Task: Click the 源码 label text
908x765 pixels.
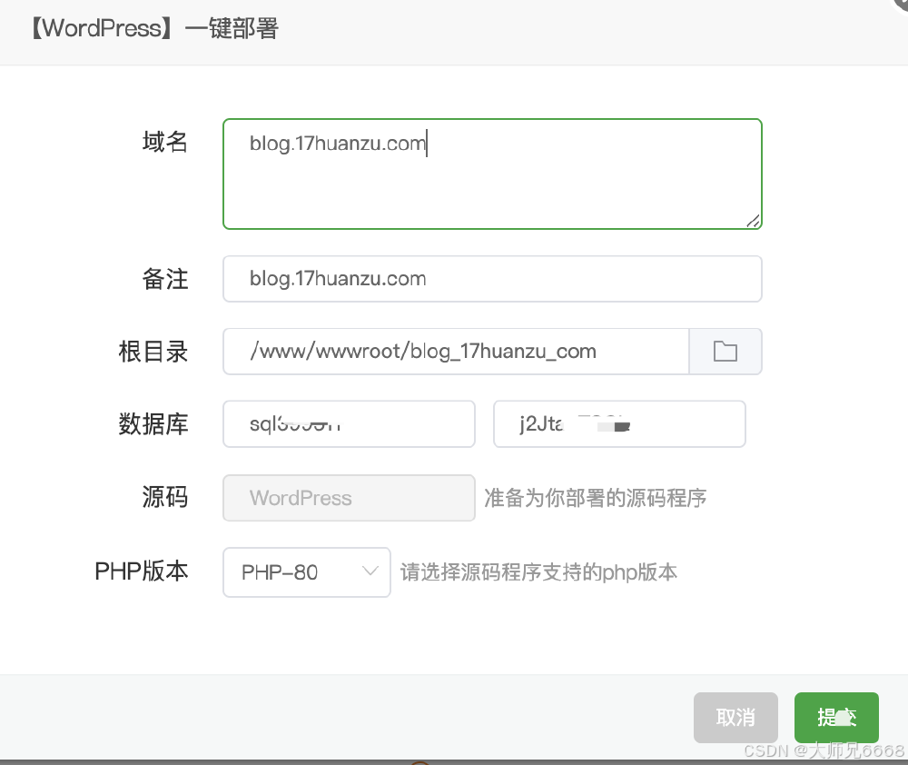Action: pos(165,497)
